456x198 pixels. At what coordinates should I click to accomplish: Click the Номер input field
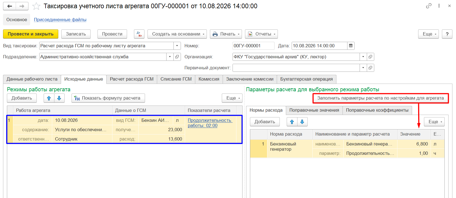click(253, 46)
